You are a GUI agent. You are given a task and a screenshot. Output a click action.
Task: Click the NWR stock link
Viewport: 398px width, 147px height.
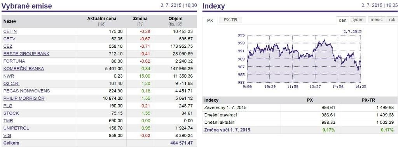pos(9,76)
